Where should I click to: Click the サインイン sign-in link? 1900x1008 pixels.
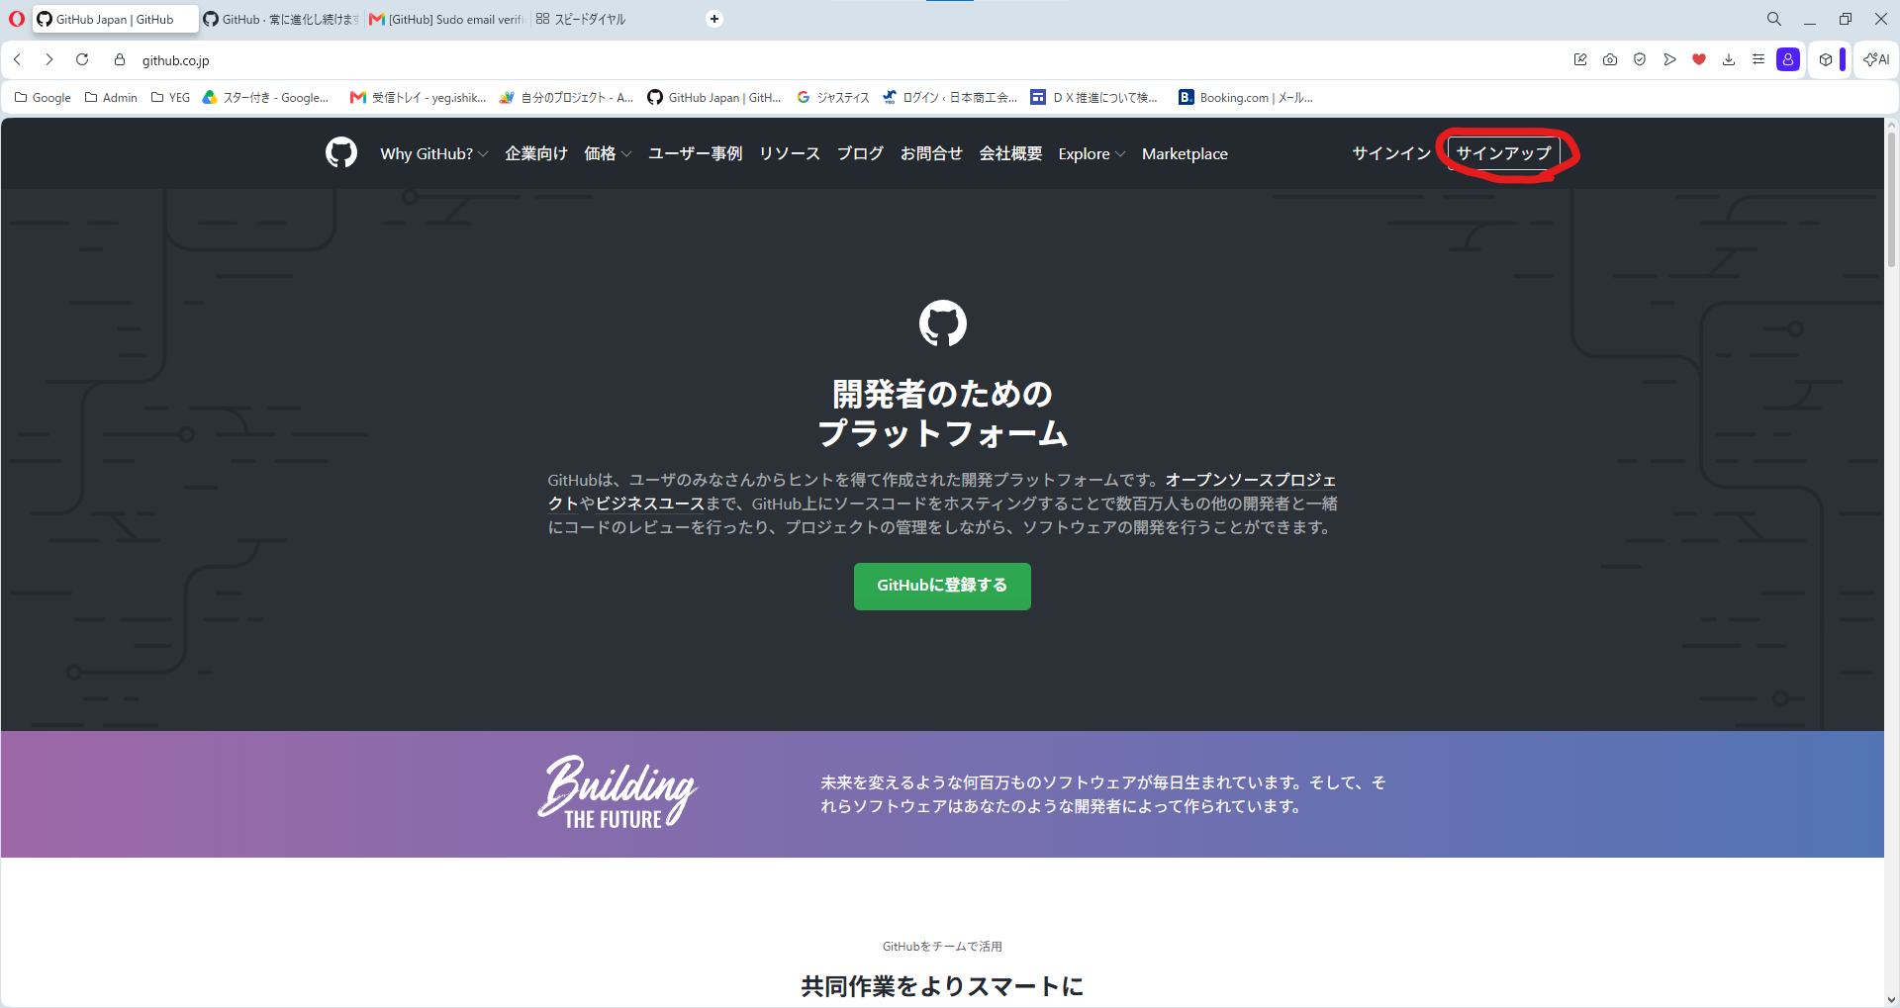coord(1391,153)
